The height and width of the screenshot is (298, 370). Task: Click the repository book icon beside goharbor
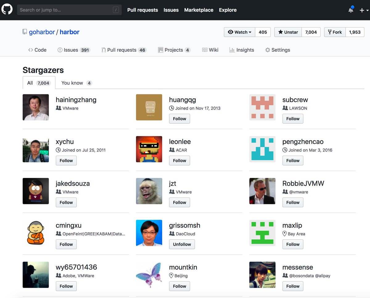click(25, 32)
